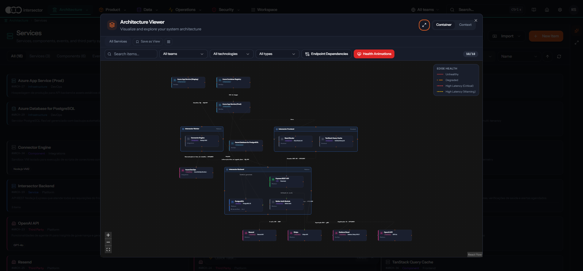Viewport: 583px width, 271px height.
Task: Open the Name sort dropdown
Action: [x=519, y=56]
